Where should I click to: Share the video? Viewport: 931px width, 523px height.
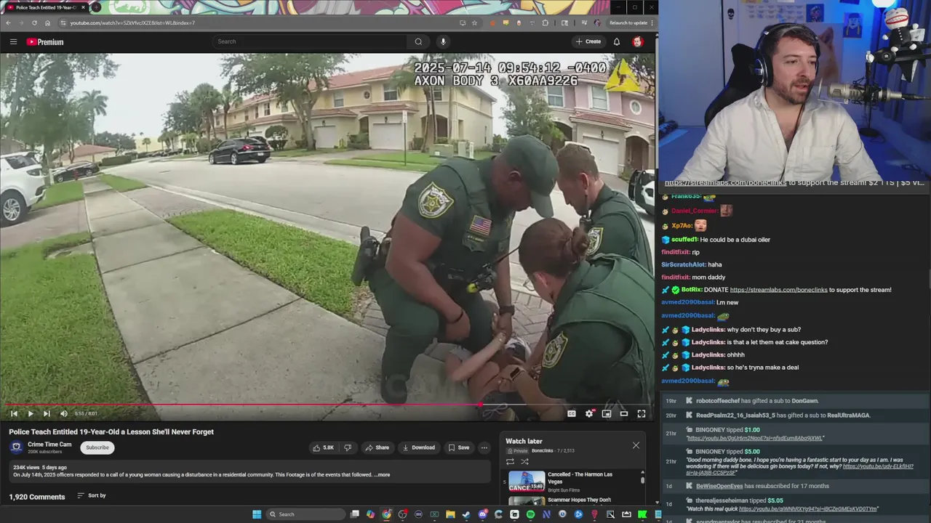click(x=377, y=447)
